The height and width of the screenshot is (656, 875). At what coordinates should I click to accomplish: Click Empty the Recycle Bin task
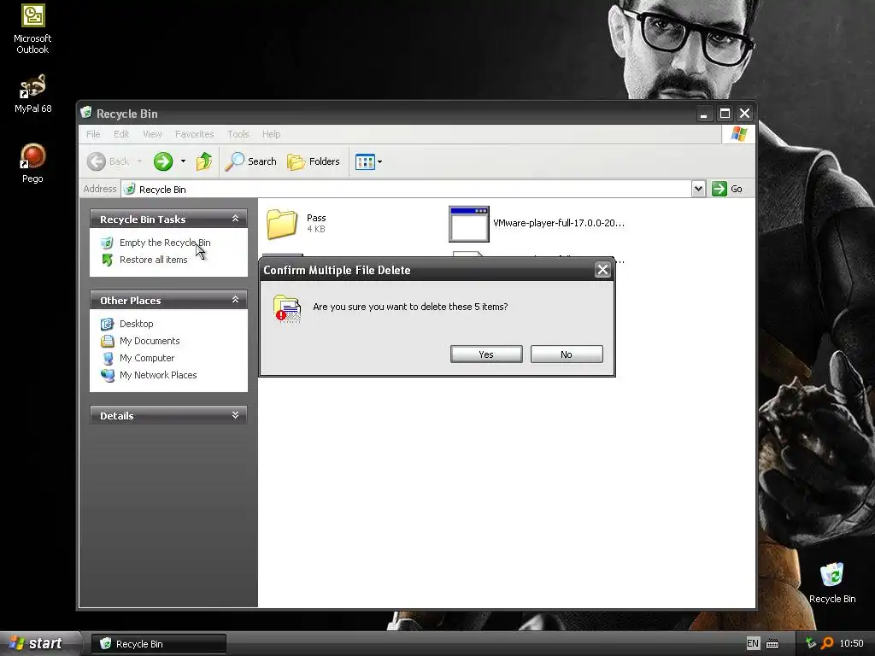[165, 243]
